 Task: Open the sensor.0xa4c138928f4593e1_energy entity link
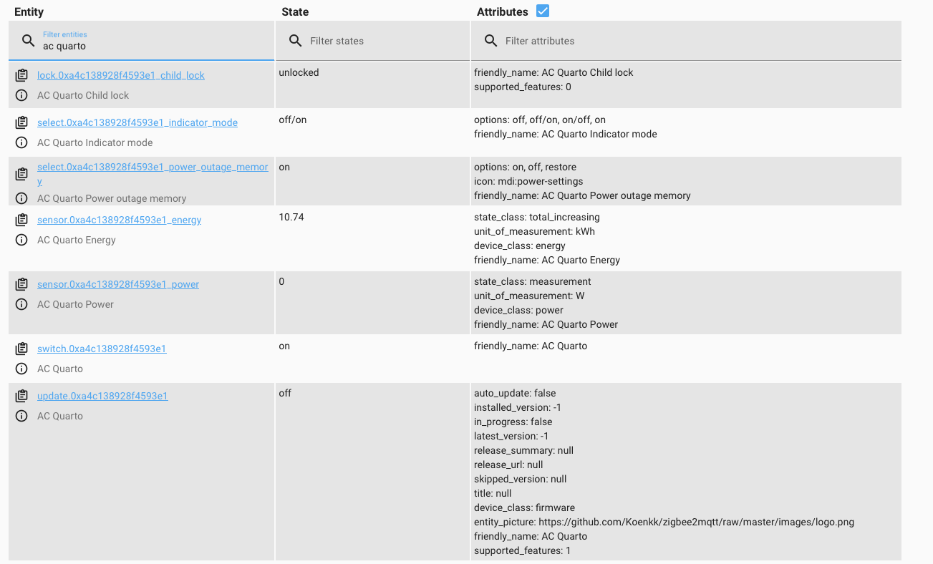pyautogui.click(x=118, y=220)
